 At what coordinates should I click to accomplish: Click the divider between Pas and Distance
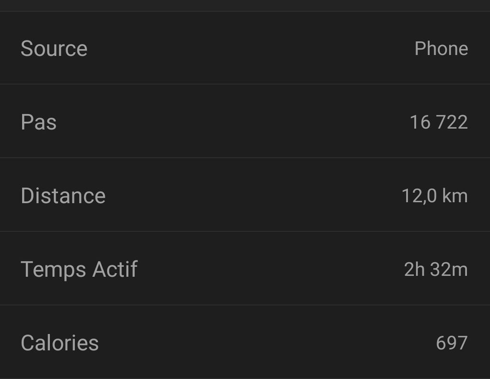pos(245,158)
